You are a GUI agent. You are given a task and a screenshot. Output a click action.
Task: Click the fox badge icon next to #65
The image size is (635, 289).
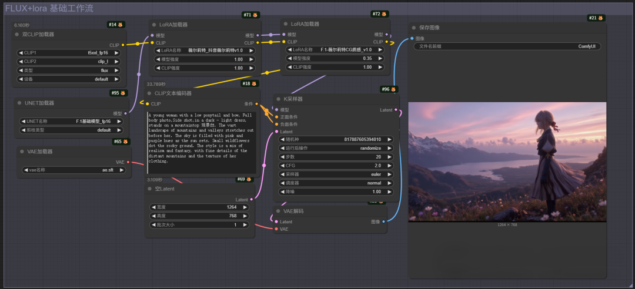click(126, 142)
